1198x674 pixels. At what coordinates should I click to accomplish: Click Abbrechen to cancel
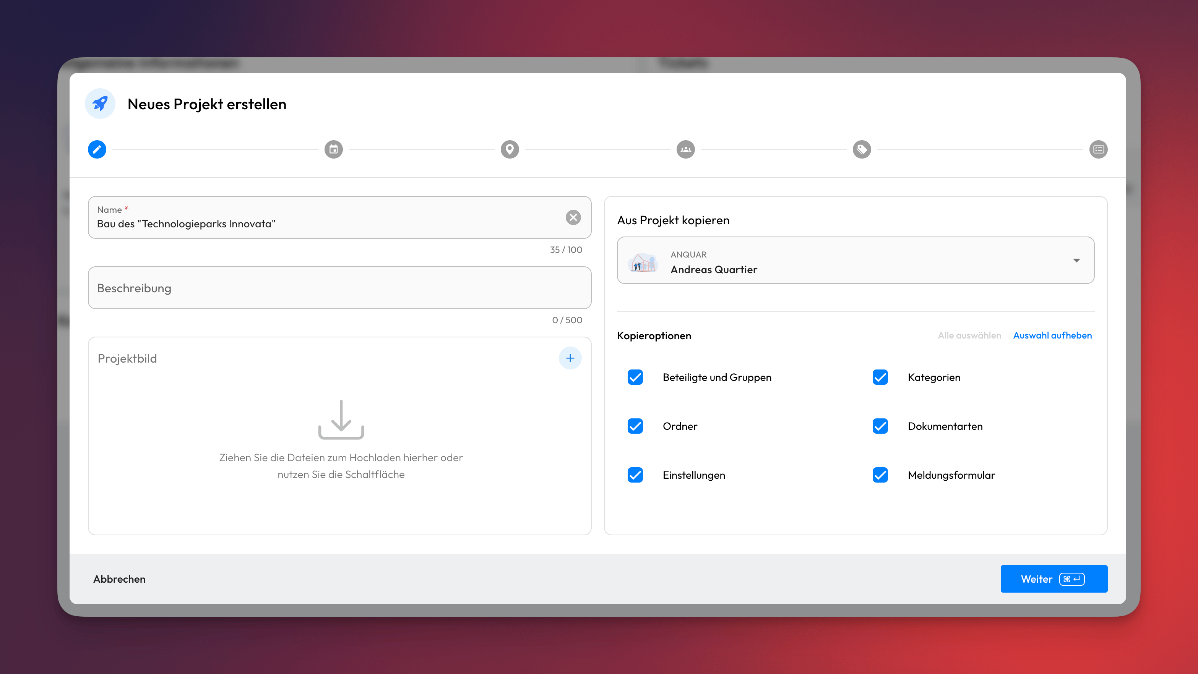click(x=119, y=579)
